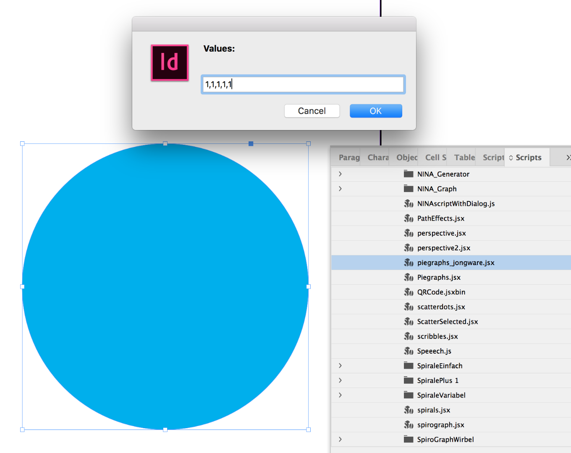Image resolution: width=571 pixels, height=453 pixels.
Task: Click the InDesign logo in the dialog
Action: [x=169, y=62]
